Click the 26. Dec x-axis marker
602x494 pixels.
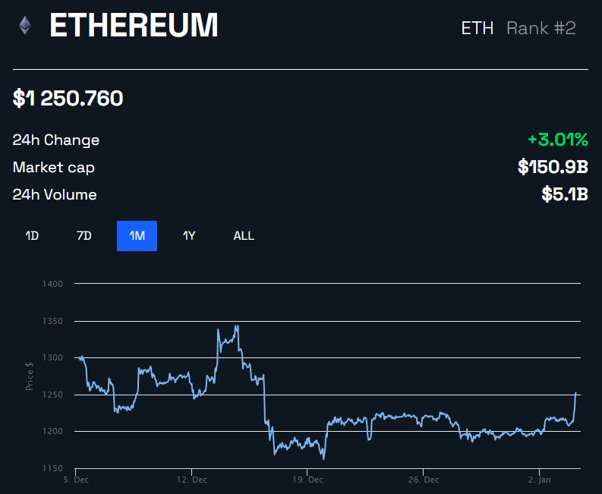pos(424,480)
